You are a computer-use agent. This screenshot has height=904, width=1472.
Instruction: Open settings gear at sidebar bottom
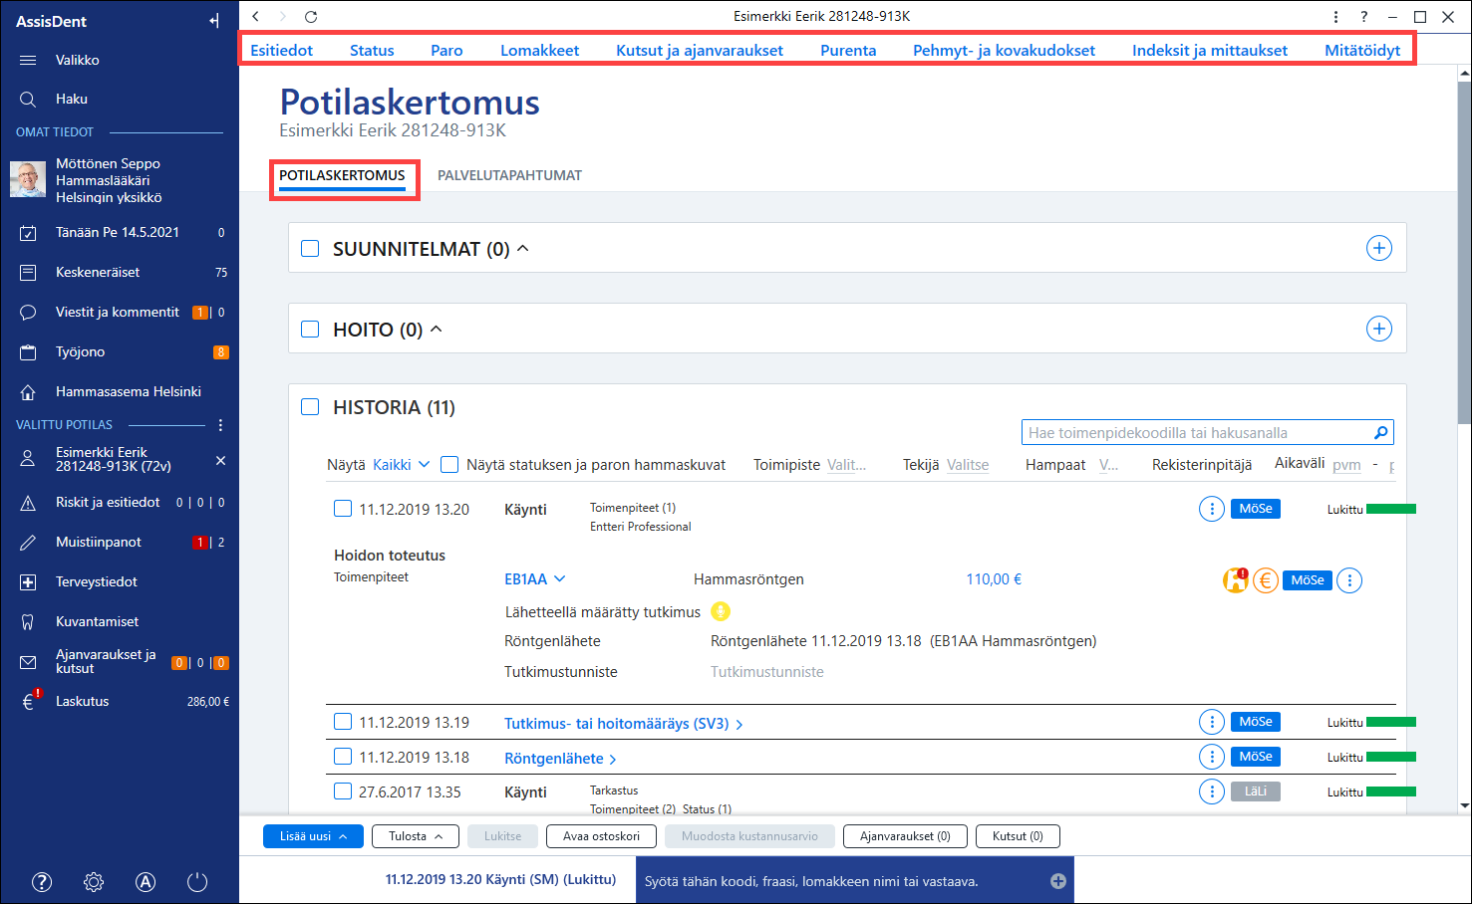tap(94, 881)
